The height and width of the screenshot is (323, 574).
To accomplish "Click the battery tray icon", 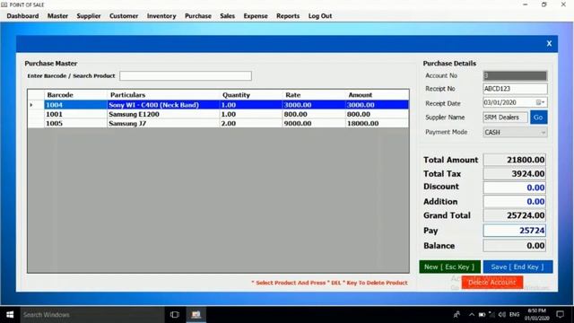I will click(x=482, y=315).
